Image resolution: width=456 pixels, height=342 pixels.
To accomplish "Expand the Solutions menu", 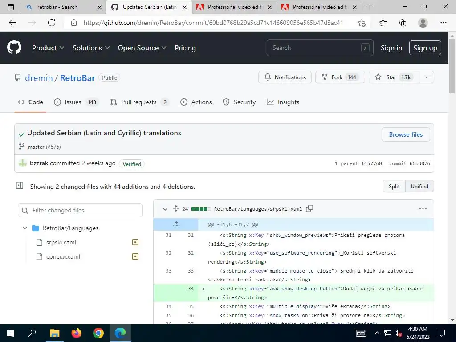I will click(91, 48).
